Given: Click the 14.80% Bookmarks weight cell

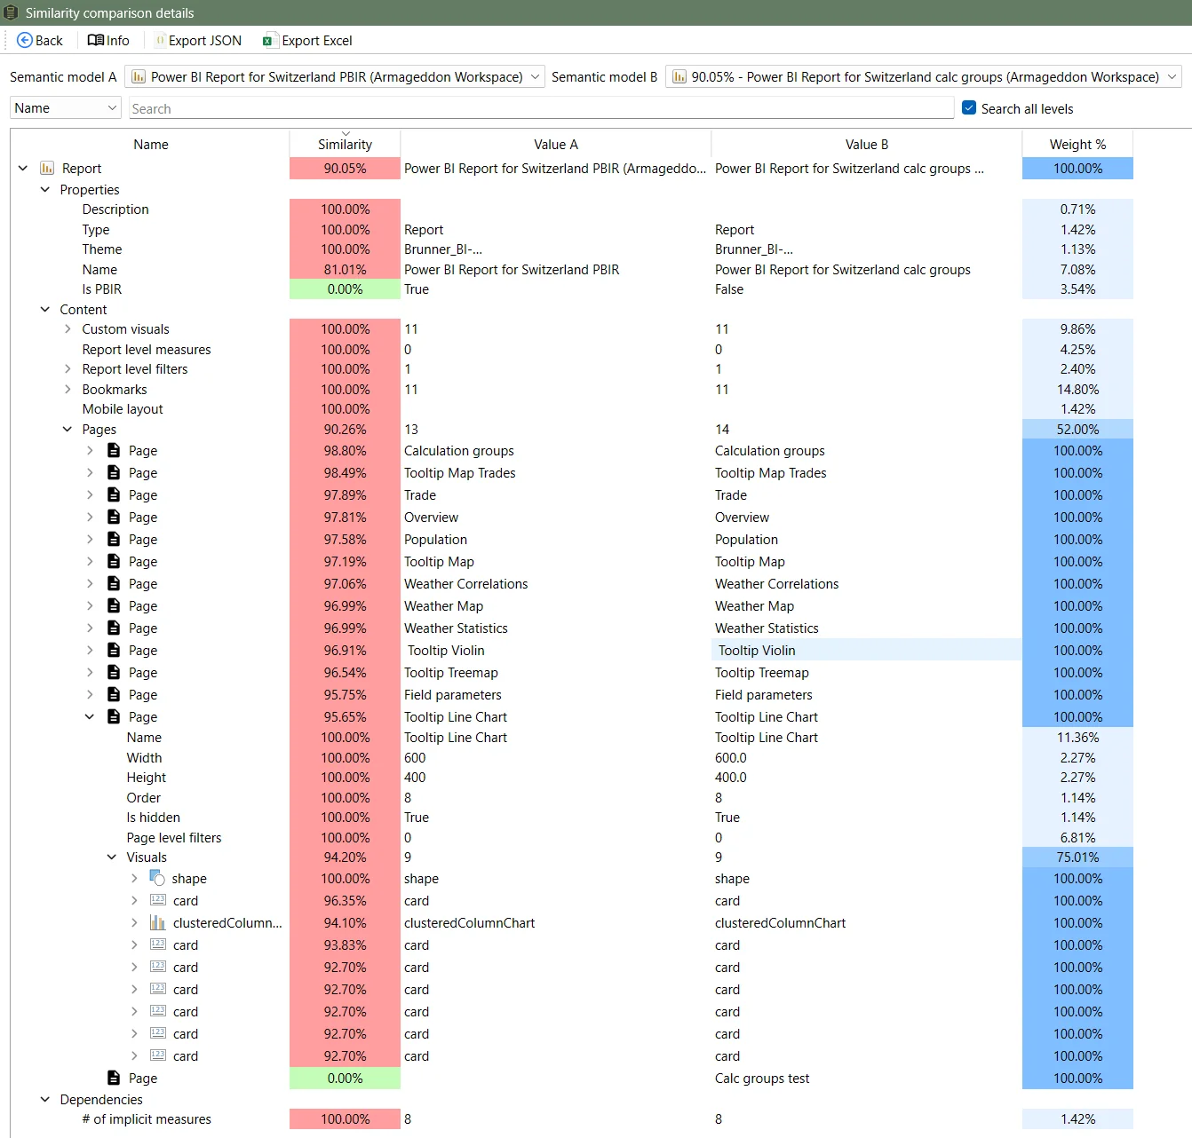Looking at the screenshot, I should (1077, 389).
